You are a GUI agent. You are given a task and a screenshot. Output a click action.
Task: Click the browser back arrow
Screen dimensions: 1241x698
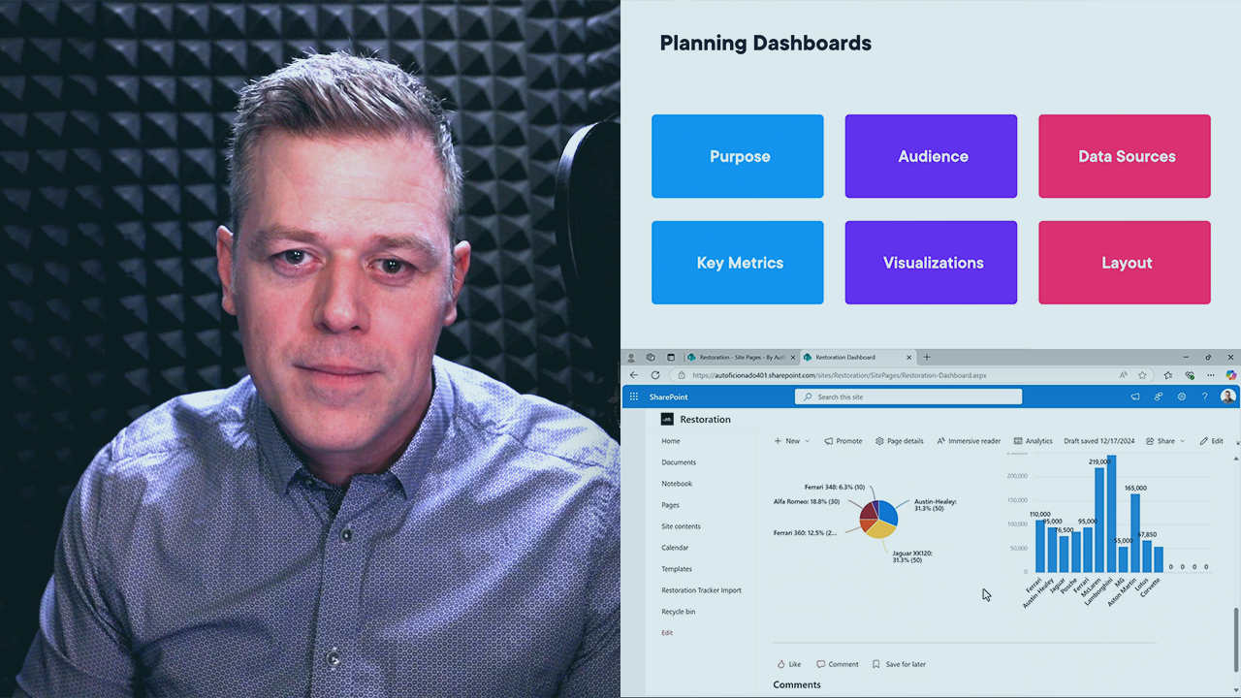coord(634,375)
